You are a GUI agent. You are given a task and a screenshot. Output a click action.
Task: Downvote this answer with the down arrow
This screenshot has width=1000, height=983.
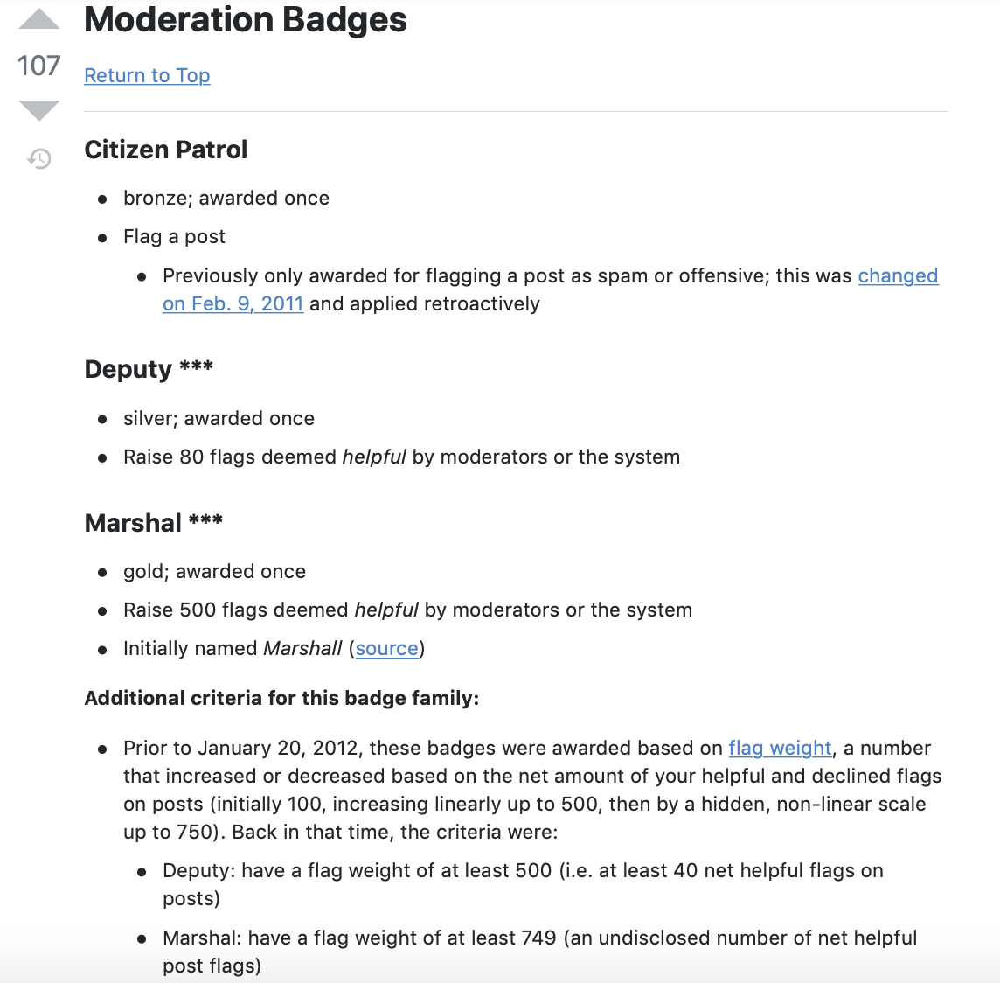click(x=39, y=110)
